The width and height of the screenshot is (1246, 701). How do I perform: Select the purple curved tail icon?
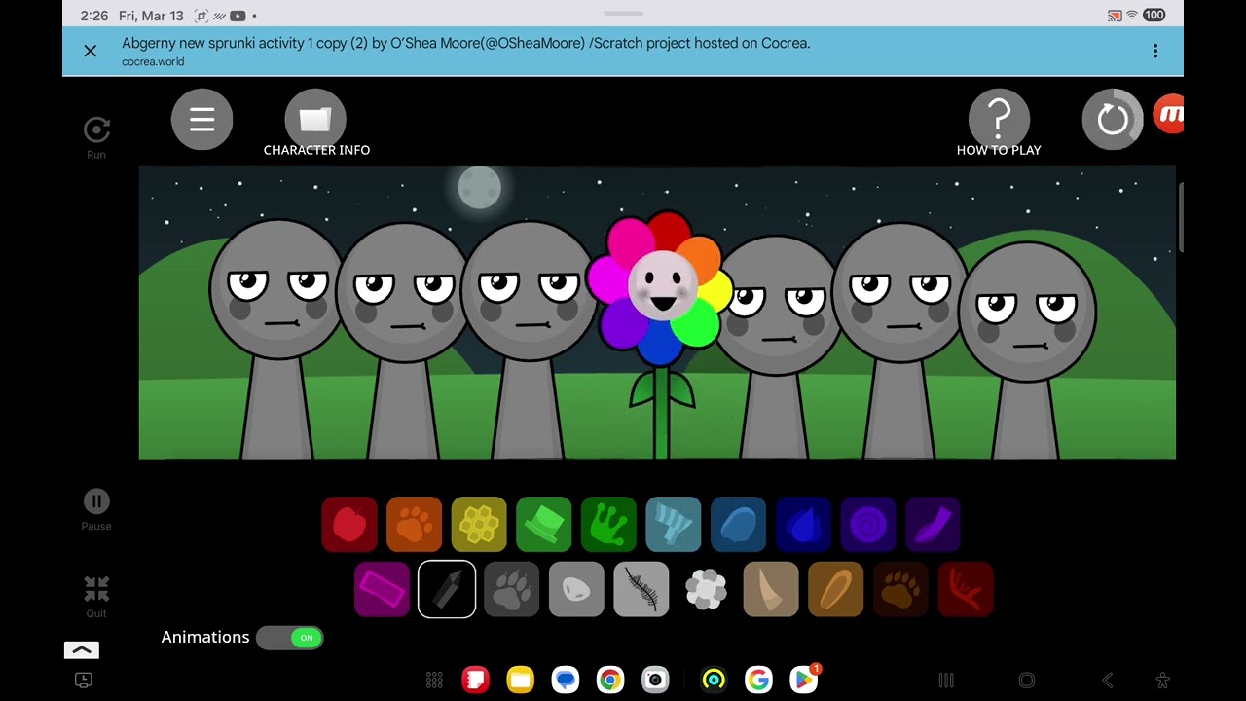click(933, 524)
